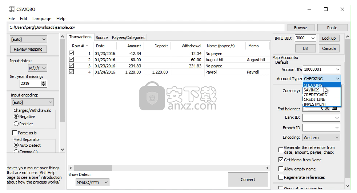Open the File menu
The width and height of the screenshot is (357, 193).
(12, 19)
